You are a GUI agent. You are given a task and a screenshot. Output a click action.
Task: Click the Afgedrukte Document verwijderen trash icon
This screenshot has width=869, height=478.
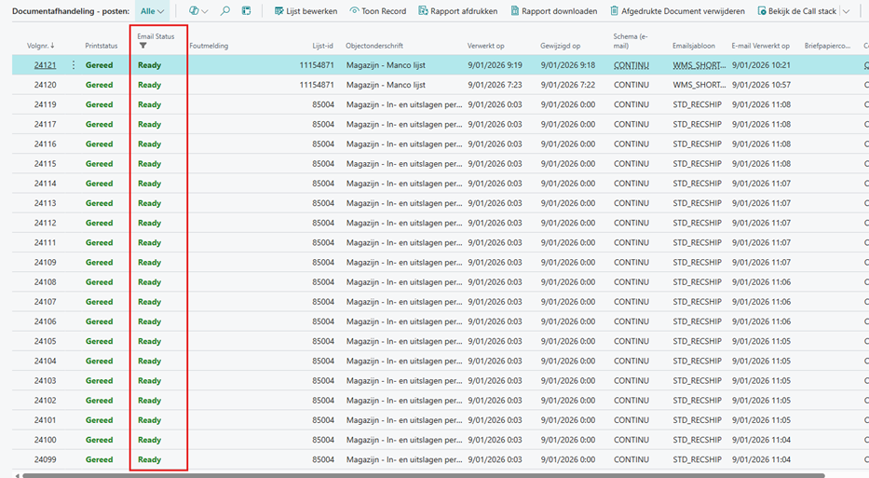tap(614, 11)
